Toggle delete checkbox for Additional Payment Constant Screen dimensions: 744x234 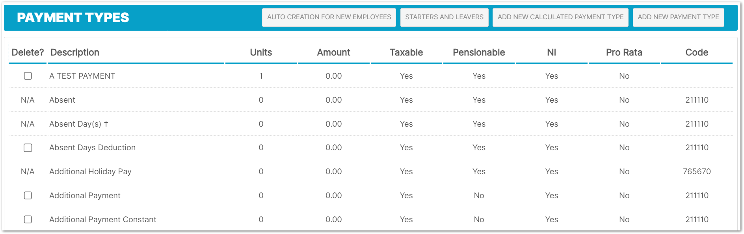[x=28, y=219]
